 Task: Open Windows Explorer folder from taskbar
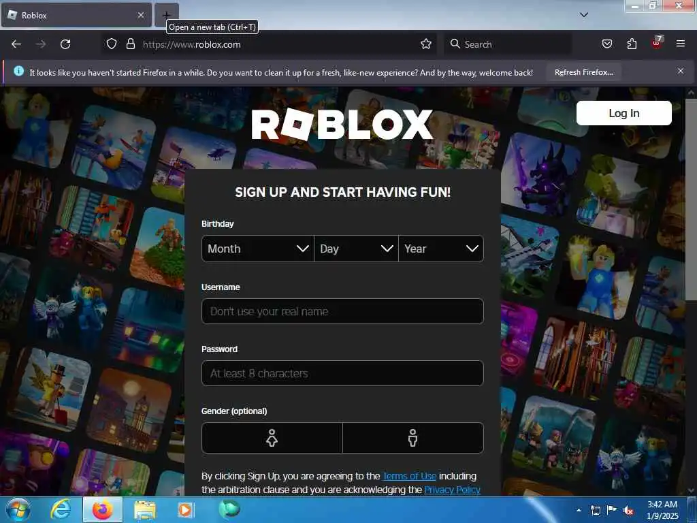click(x=145, y=510)
